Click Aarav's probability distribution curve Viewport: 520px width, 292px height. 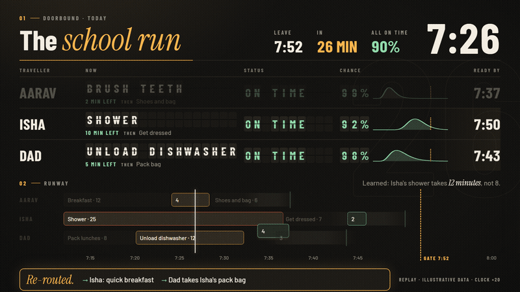[x=410, y=93]
